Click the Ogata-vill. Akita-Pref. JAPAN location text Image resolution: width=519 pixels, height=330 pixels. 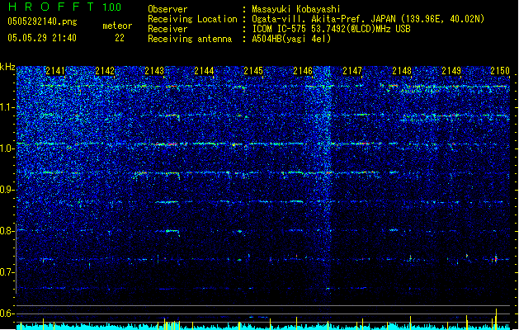point(368,19)
